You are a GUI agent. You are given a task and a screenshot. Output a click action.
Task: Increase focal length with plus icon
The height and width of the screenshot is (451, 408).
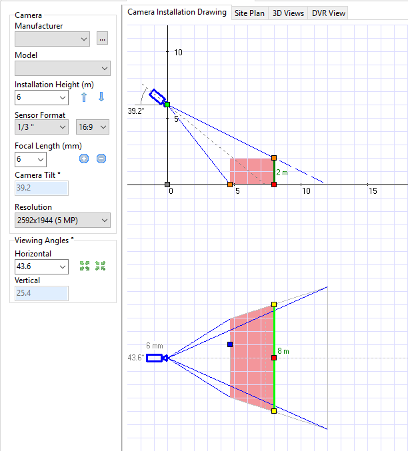(84, 159)
